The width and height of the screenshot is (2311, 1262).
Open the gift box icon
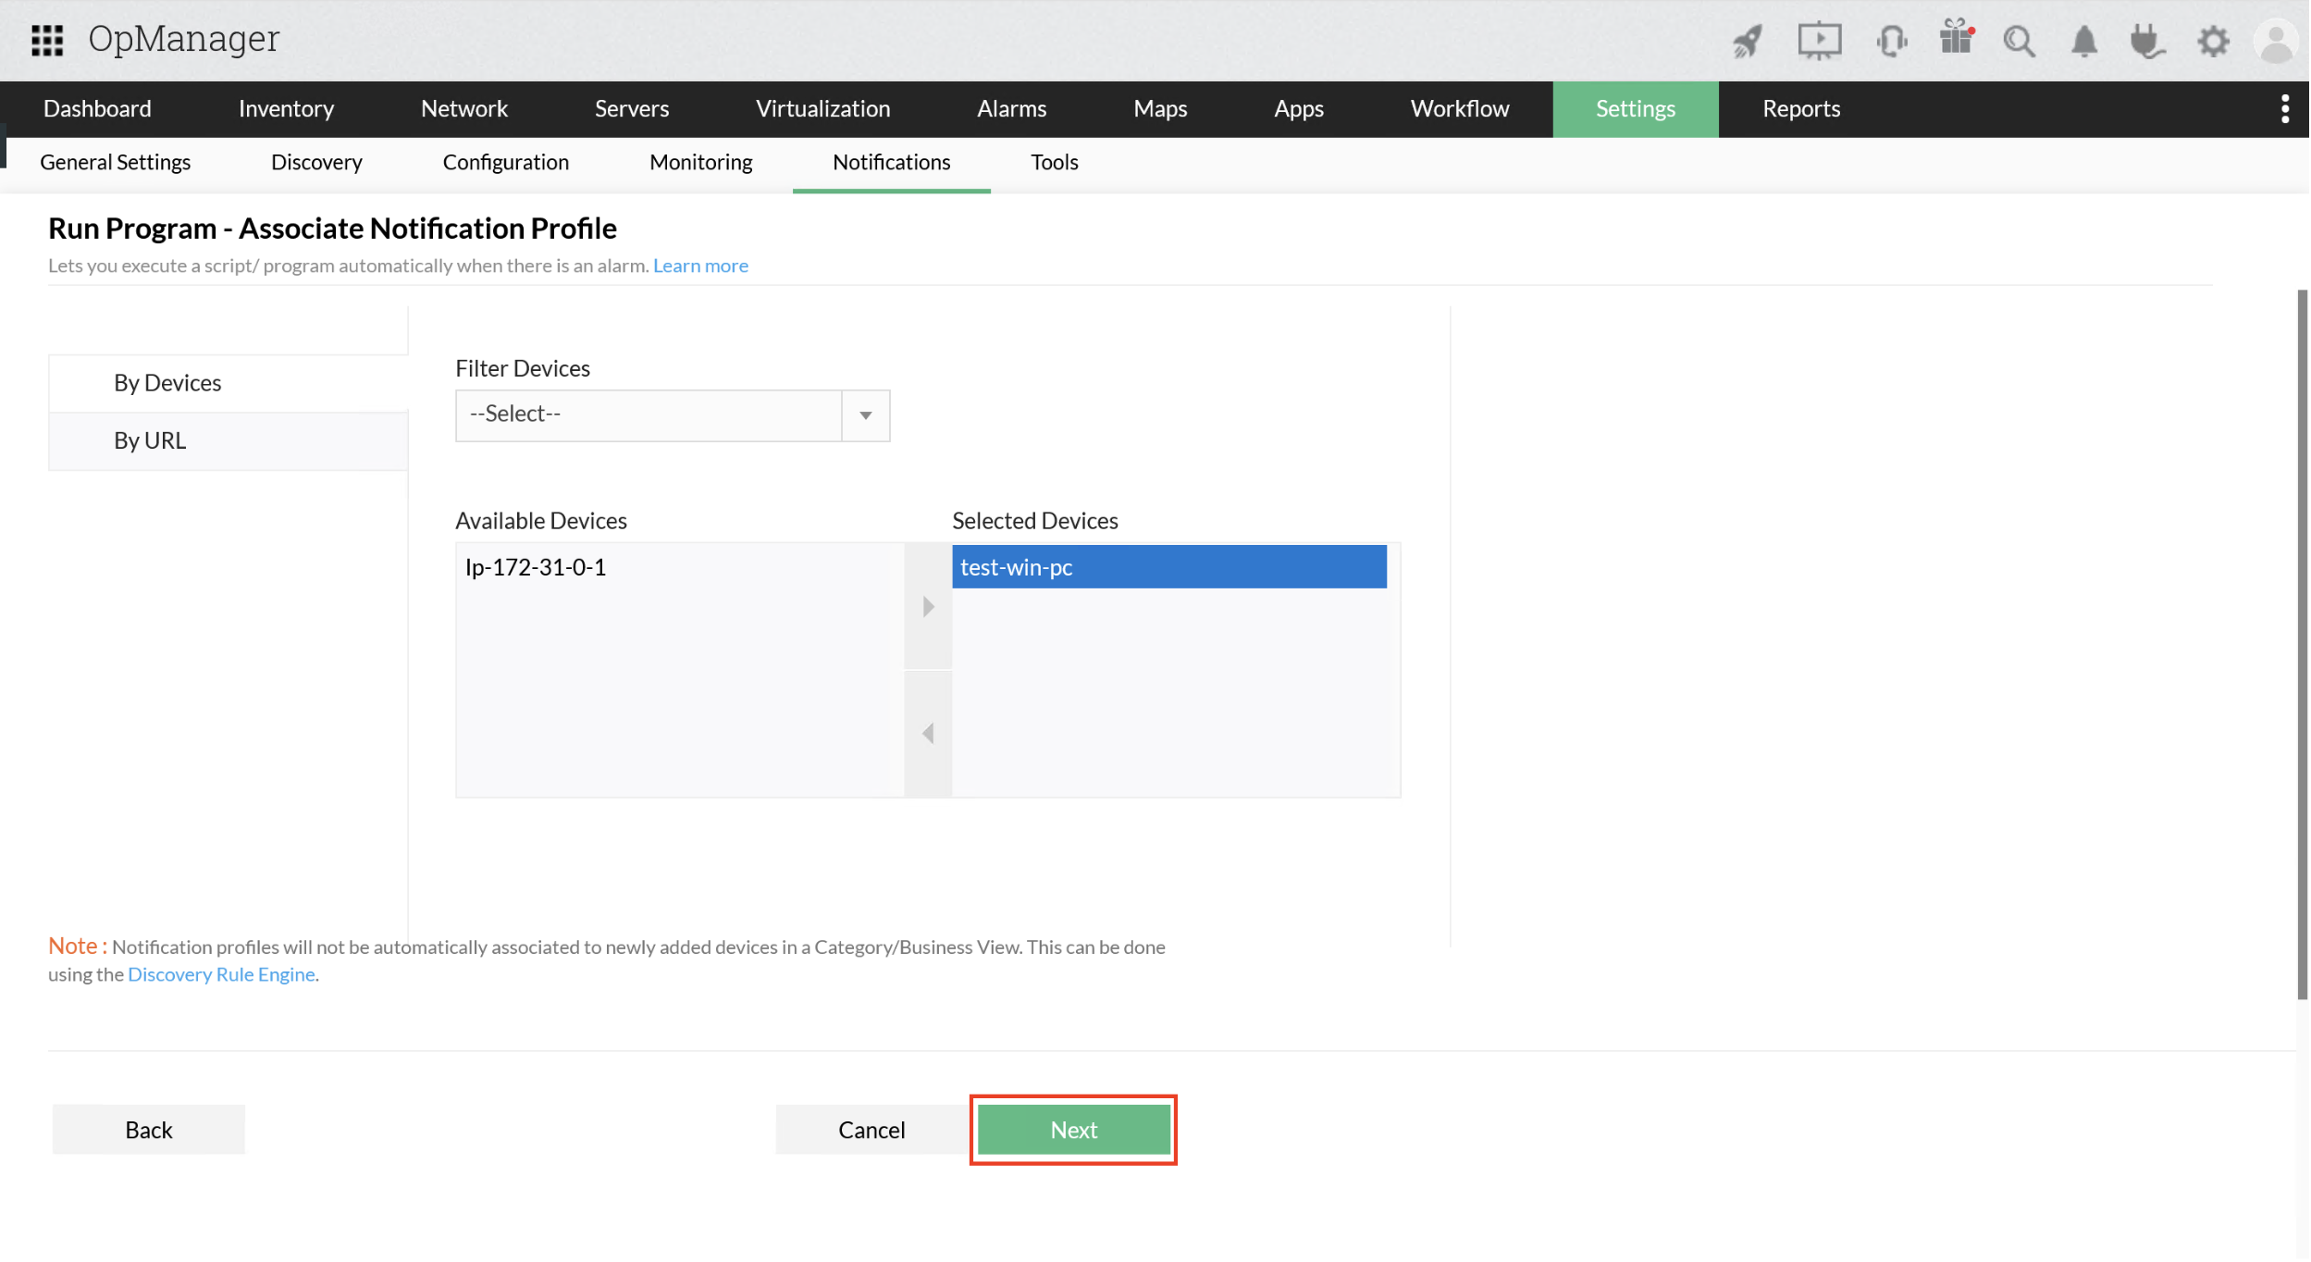pos(1957,39)
